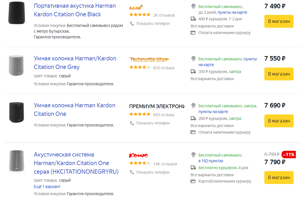Viewport: 301px width, 198px height.
Task: Expand Ещё 1 вариант
Action: [47, 187]
